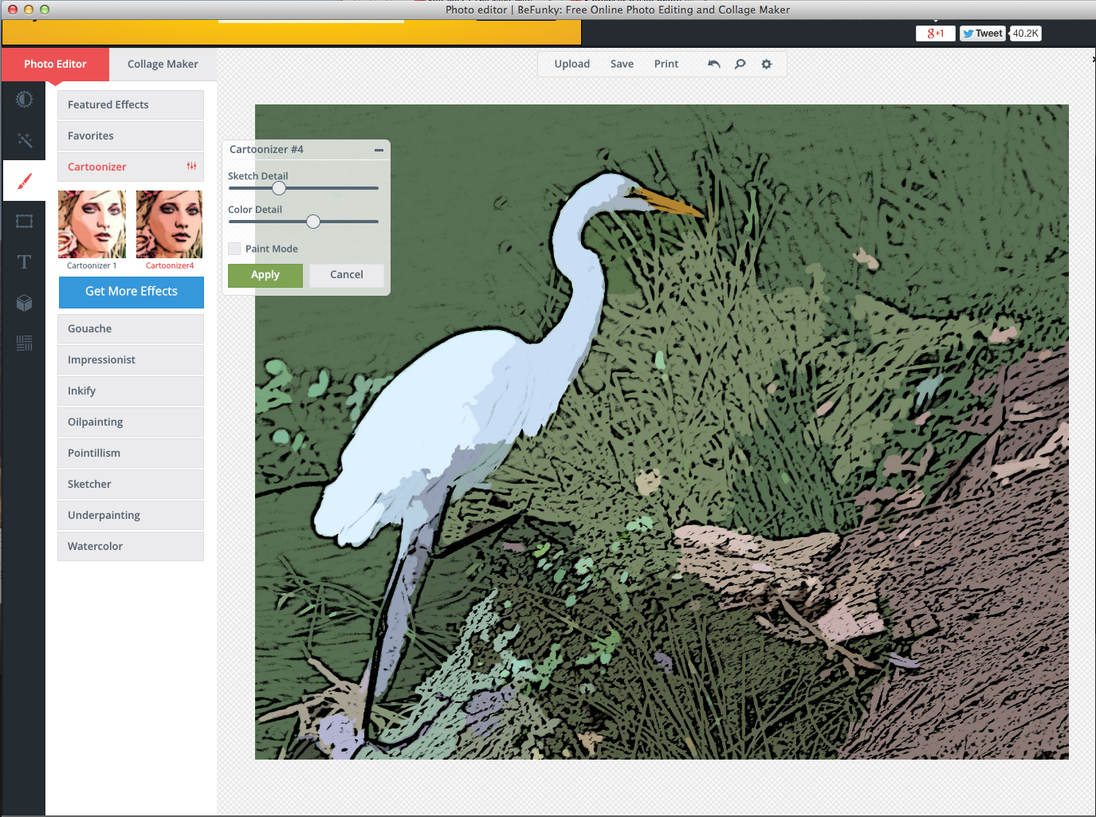1096x817 pixels.
Task: Open the Frames sidebar section
Action: point(24,221)
